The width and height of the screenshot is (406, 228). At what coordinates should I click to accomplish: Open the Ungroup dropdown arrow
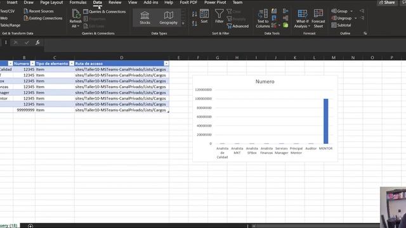click(356, 18)
